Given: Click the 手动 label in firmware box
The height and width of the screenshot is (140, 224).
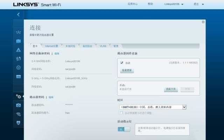Looking at the screenshot, I should (122, 85).
